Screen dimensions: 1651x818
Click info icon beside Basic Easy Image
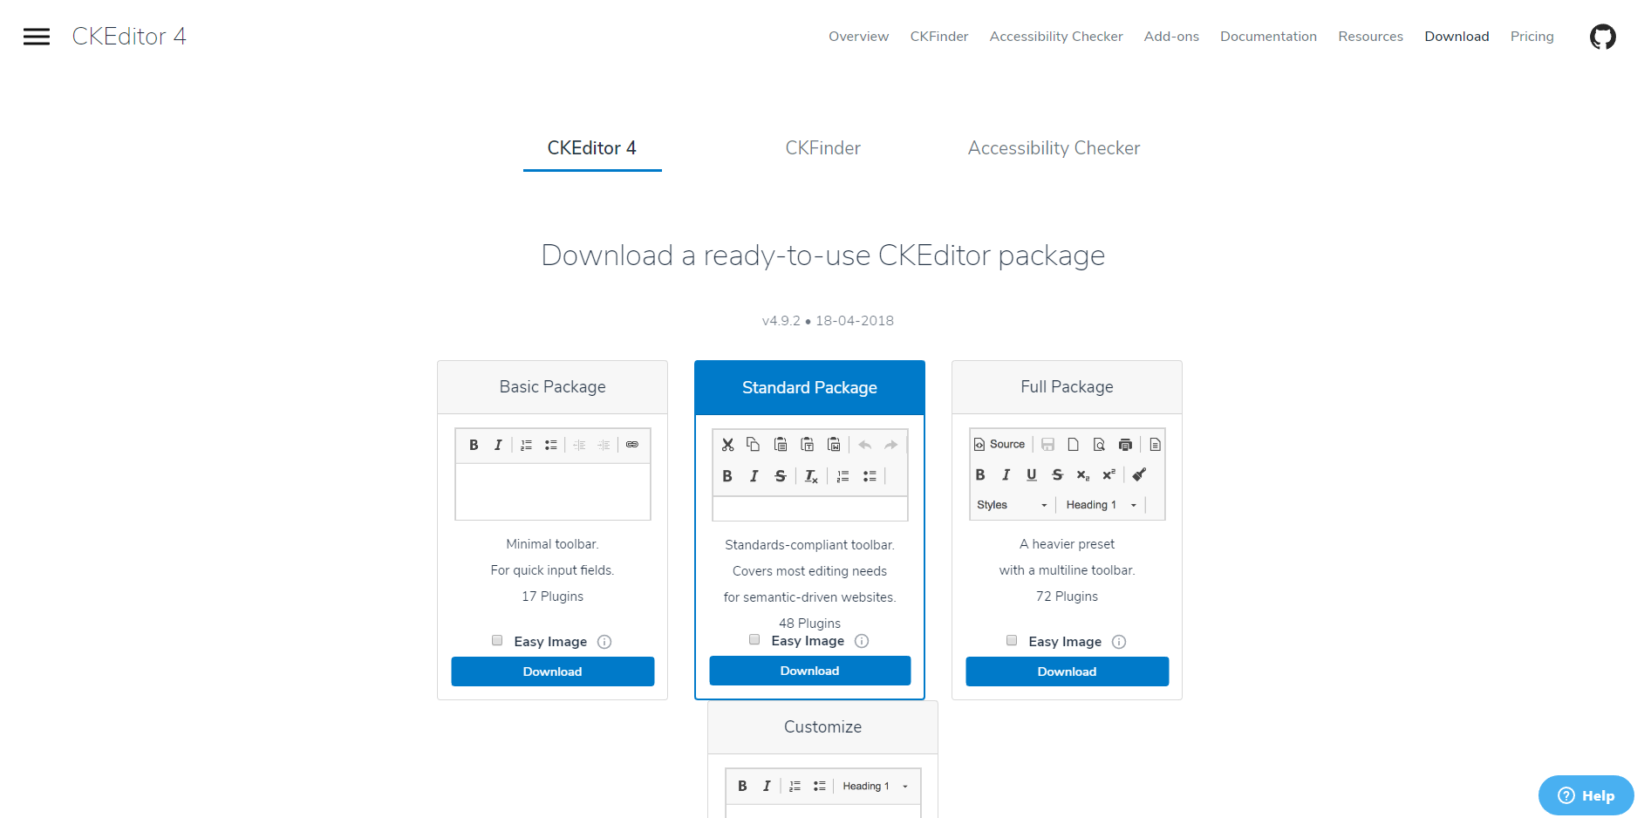pos(604,642)
